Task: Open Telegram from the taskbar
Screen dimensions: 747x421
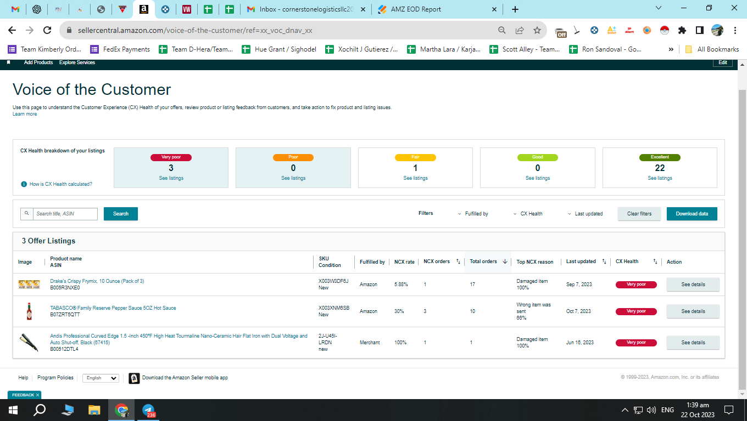Action: click(148, 409)
